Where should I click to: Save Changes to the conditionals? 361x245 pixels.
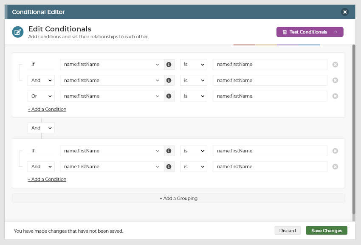327,231
